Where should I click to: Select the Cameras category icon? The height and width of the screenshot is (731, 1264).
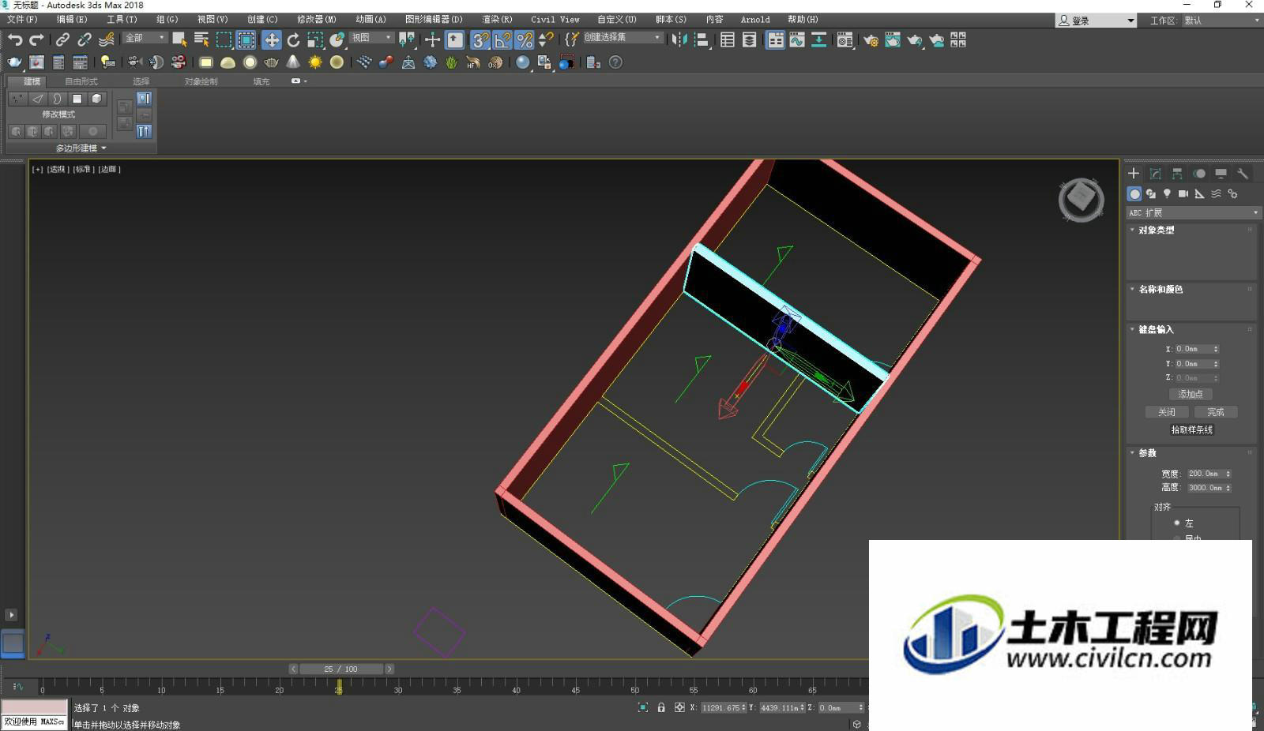click(1183, 193)
